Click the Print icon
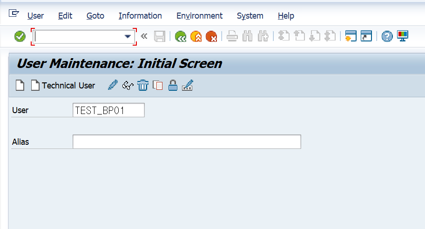425x229 pixels. point(232,36)
